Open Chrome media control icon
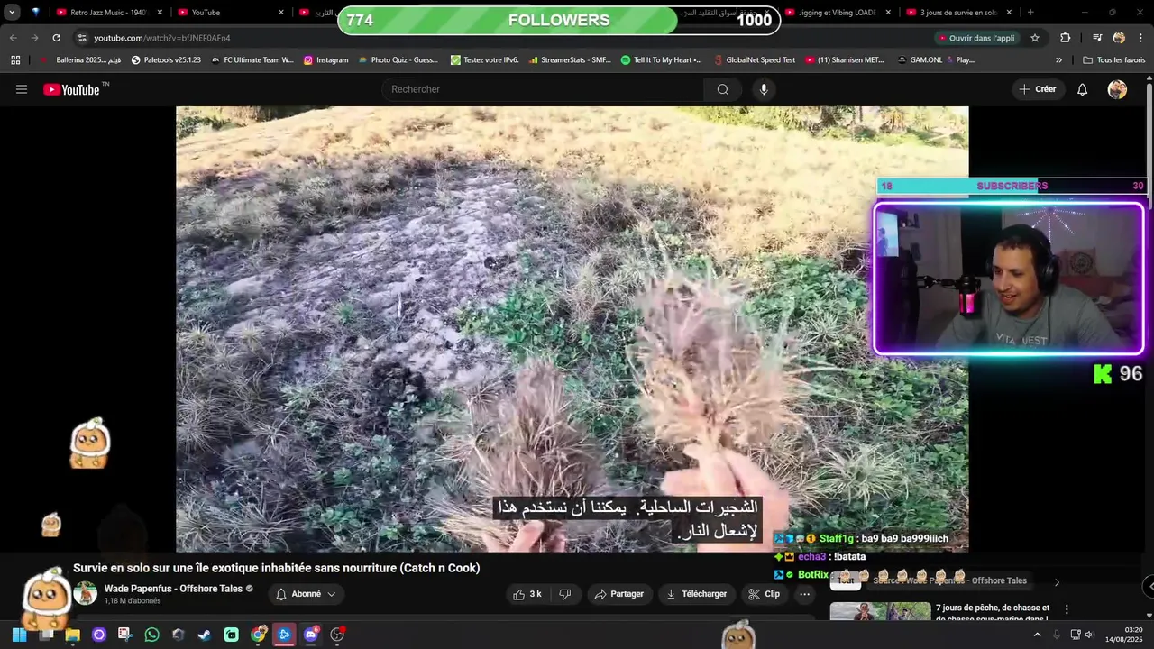The width and height of the screenshot is (1154, 649). click(1097, 38)
